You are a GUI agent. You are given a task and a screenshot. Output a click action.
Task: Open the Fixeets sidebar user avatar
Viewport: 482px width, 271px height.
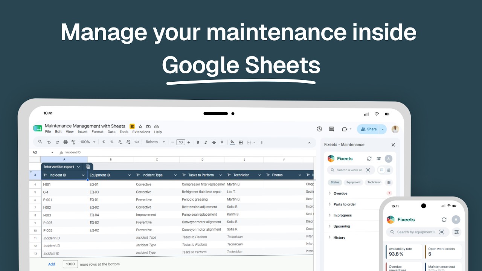coord(389,159)
